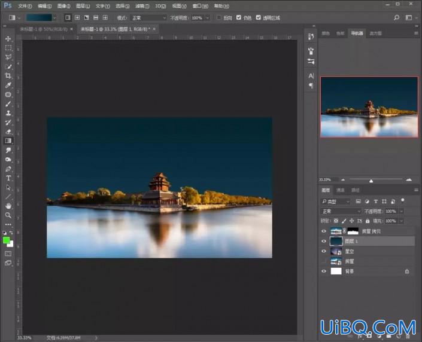Open the gradient picker dropdown arrow

click(x=54, y=18)
